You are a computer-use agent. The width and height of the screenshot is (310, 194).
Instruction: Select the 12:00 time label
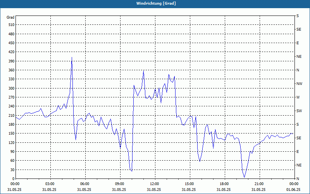(x=154, y=184)
